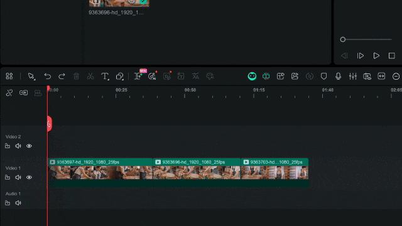
Task: Open the layout grid menu icon
Action: point(9,76)
